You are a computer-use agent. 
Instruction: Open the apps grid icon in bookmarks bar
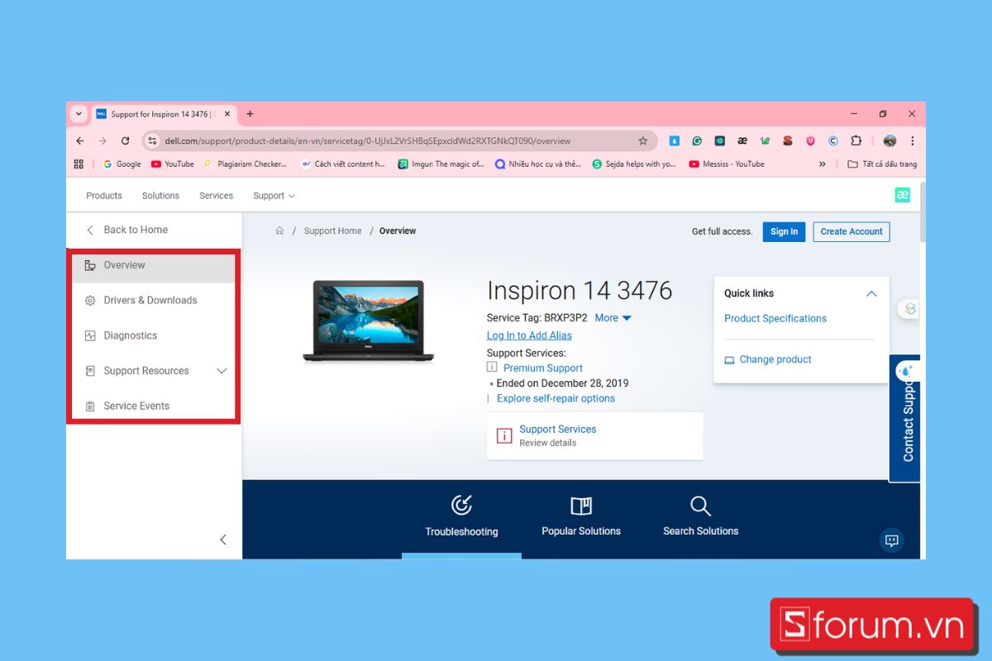click(79, 164)
